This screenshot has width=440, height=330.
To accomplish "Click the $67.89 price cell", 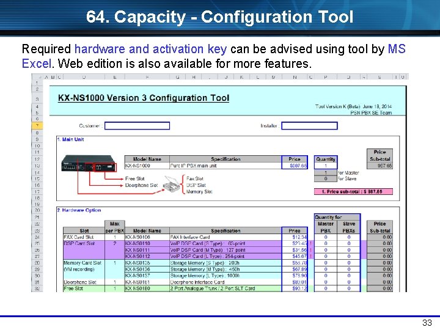I will [295, 269].
